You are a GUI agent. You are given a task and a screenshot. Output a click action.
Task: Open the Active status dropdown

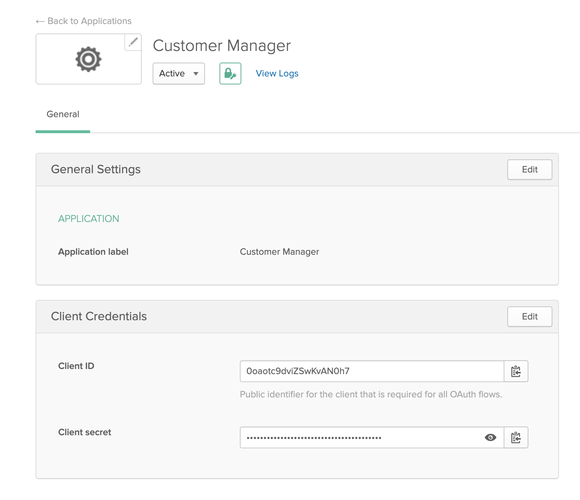pos(178,74)
